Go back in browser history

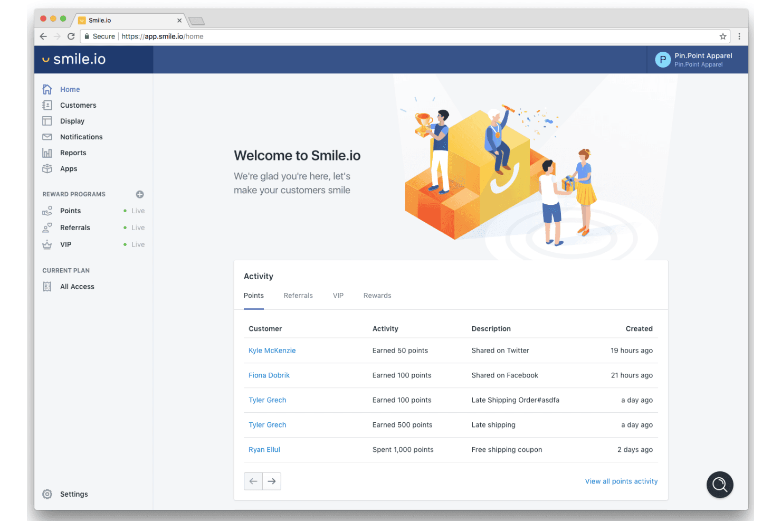(x=43, y=36)
